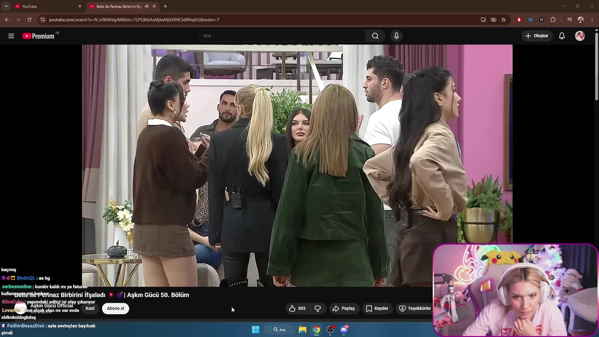599x337 pixels.
Task: Open the Aşkın Gücü Official channel link
Action: tap(52, 306)
